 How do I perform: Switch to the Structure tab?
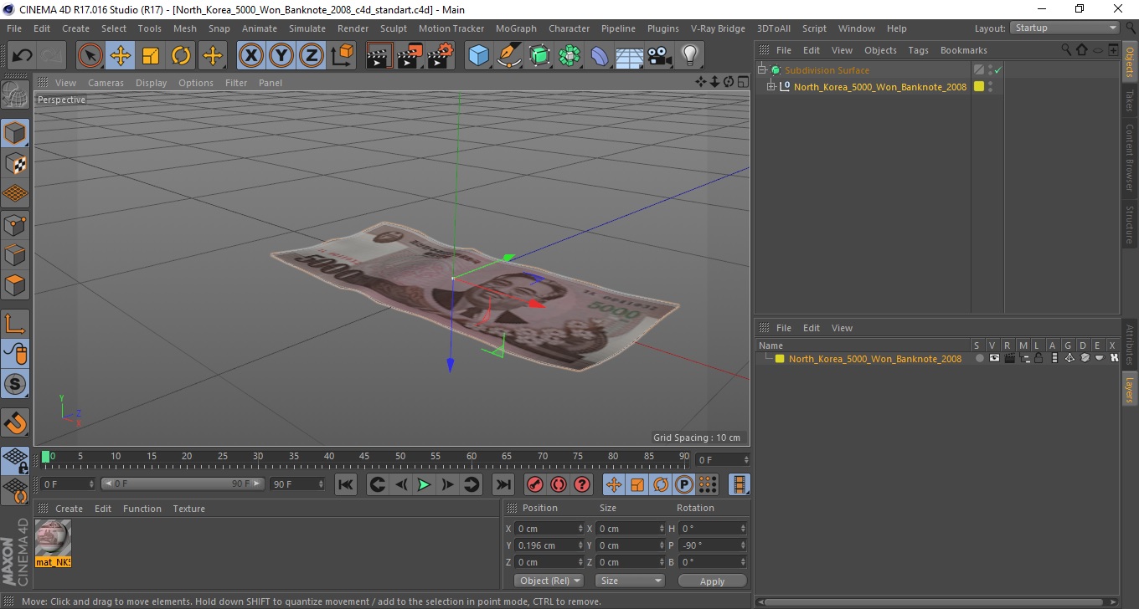point(1130,223)
